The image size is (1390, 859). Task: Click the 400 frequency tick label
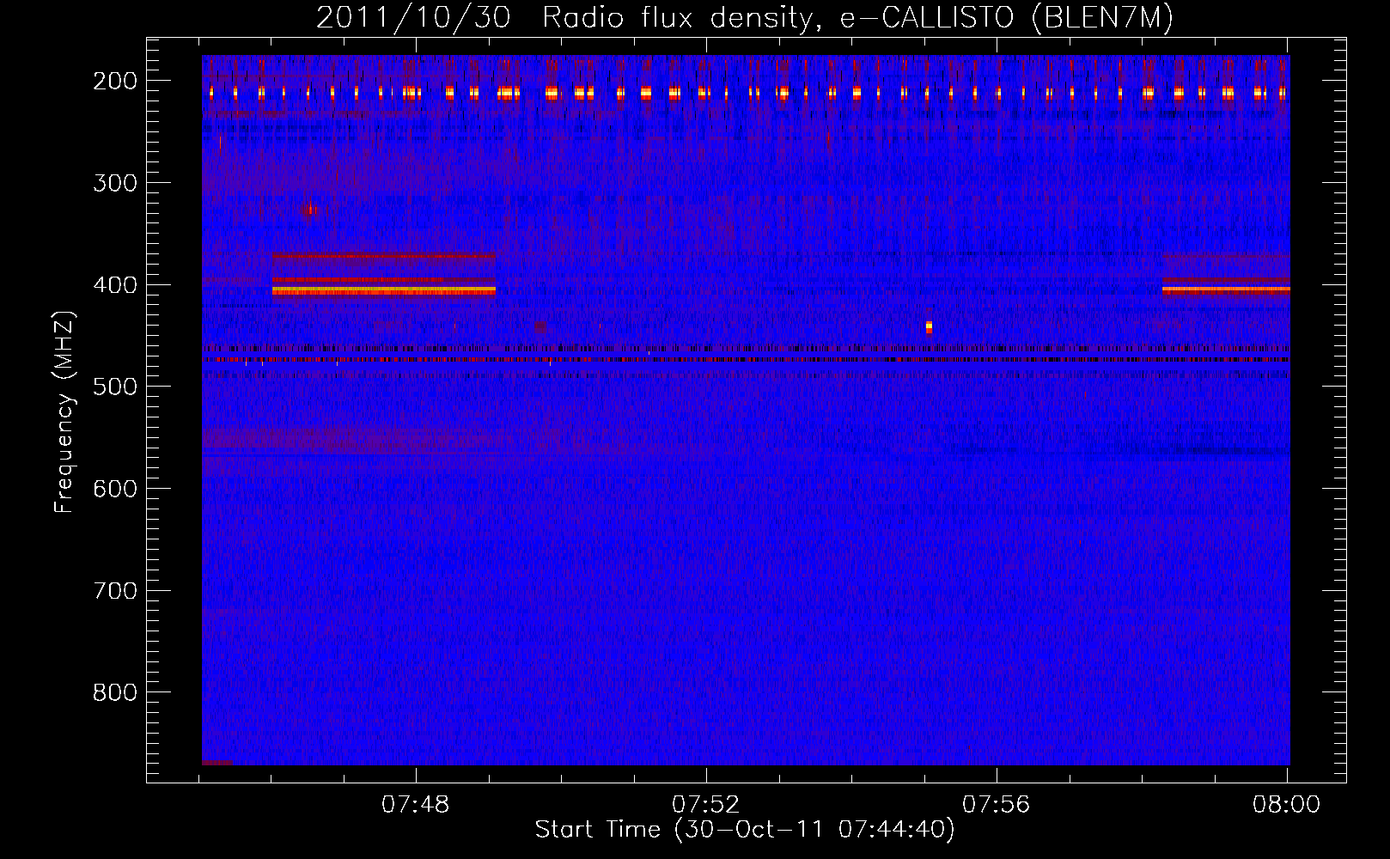pyautogui.click(x=115, y=285)
